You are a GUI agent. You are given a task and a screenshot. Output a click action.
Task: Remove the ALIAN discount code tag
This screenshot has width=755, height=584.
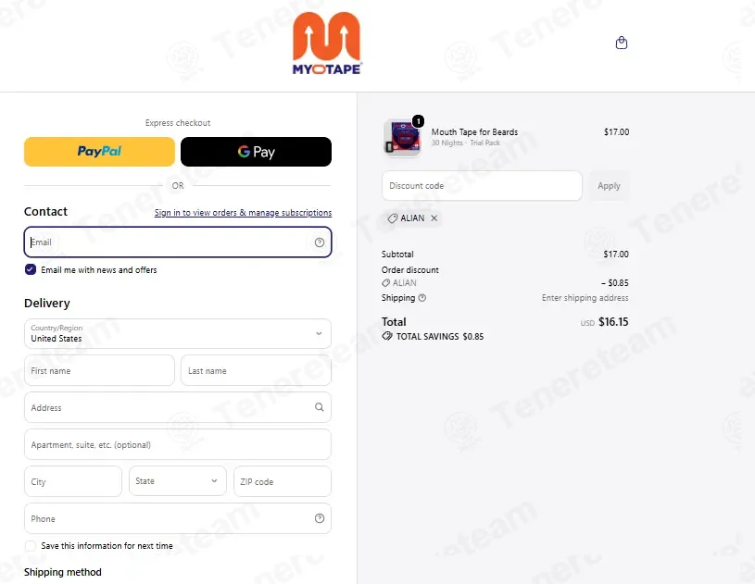click(x=434, y=218)
